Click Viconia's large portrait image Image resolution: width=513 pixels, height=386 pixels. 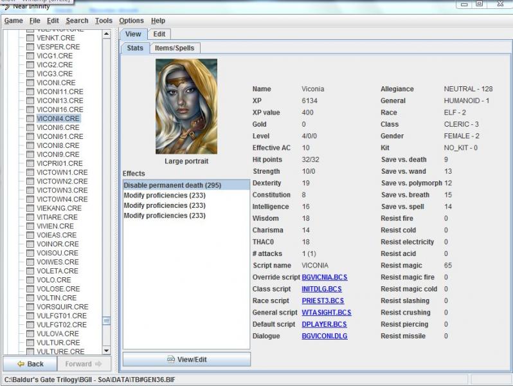point(186,106)
